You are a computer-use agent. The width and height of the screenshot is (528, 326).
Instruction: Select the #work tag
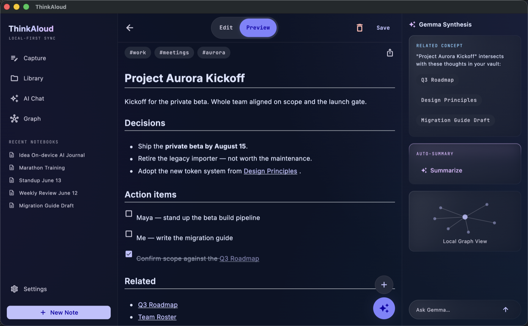coord(138,52)
